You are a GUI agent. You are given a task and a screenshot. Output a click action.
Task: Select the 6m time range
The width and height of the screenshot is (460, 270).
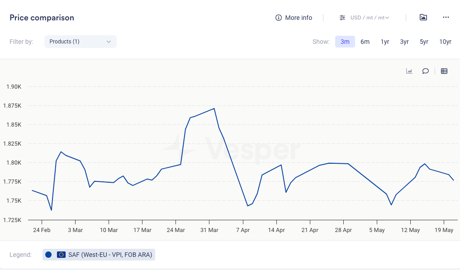[365, 42]
